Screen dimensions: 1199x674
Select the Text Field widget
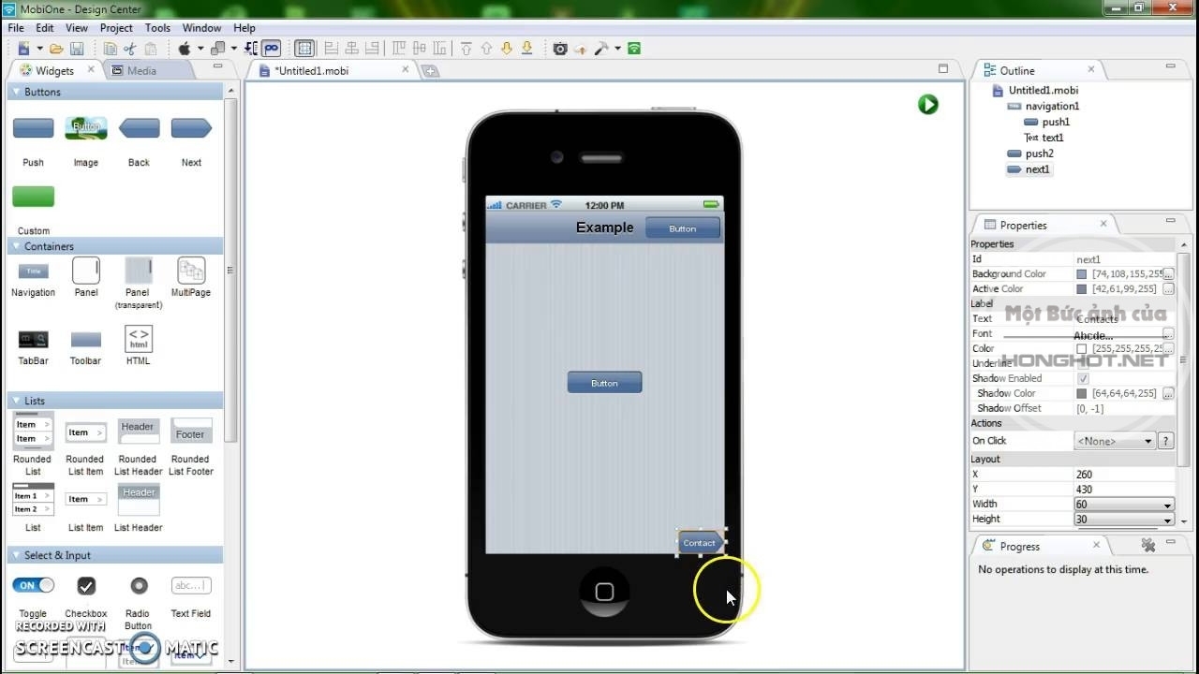pos(191,584)
